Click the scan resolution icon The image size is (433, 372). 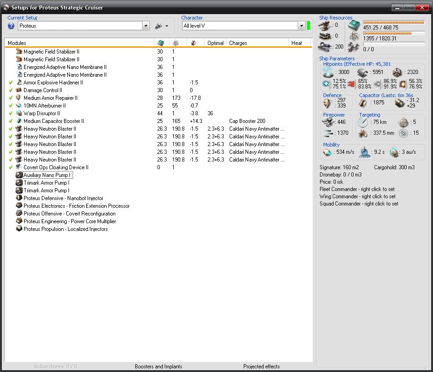tap(363, 133)
